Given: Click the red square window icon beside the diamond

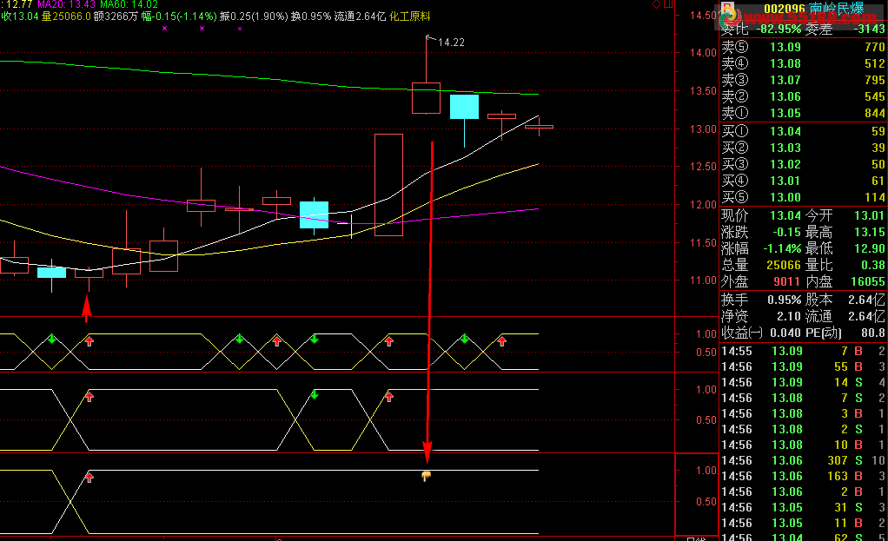Looking at the screenshot, I should coord(668,4).
